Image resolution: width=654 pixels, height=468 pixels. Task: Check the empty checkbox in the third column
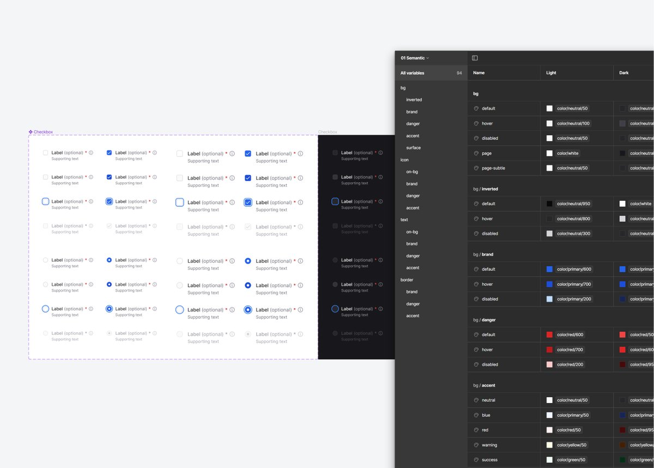point(179,153)
